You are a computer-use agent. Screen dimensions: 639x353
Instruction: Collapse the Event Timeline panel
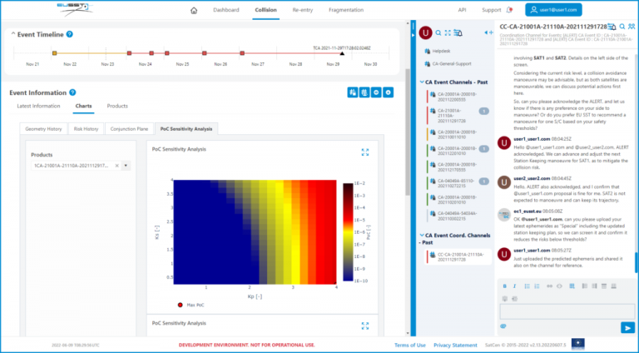tap(13, 34)
